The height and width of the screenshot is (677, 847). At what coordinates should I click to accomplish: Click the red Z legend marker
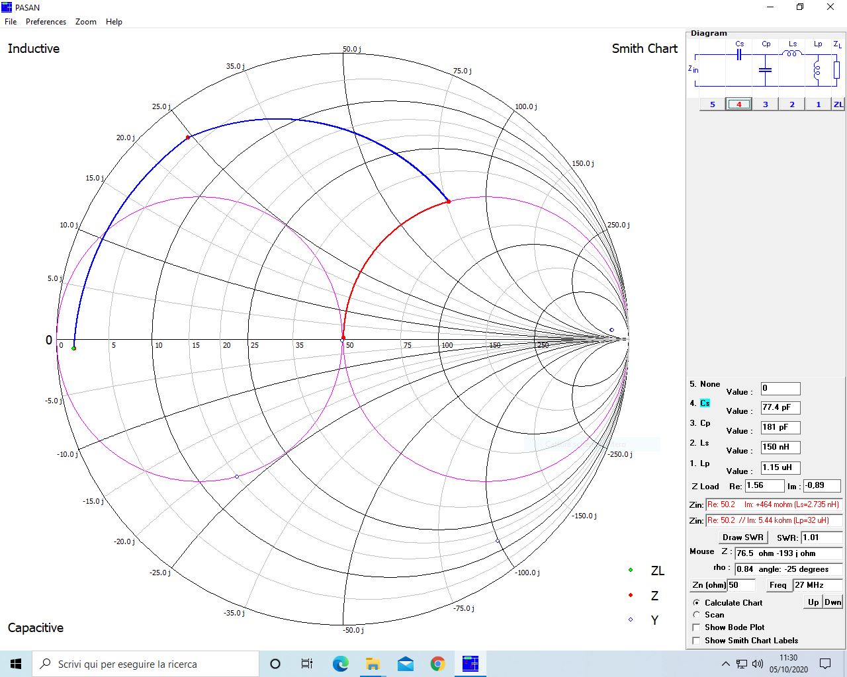point(631,595)
